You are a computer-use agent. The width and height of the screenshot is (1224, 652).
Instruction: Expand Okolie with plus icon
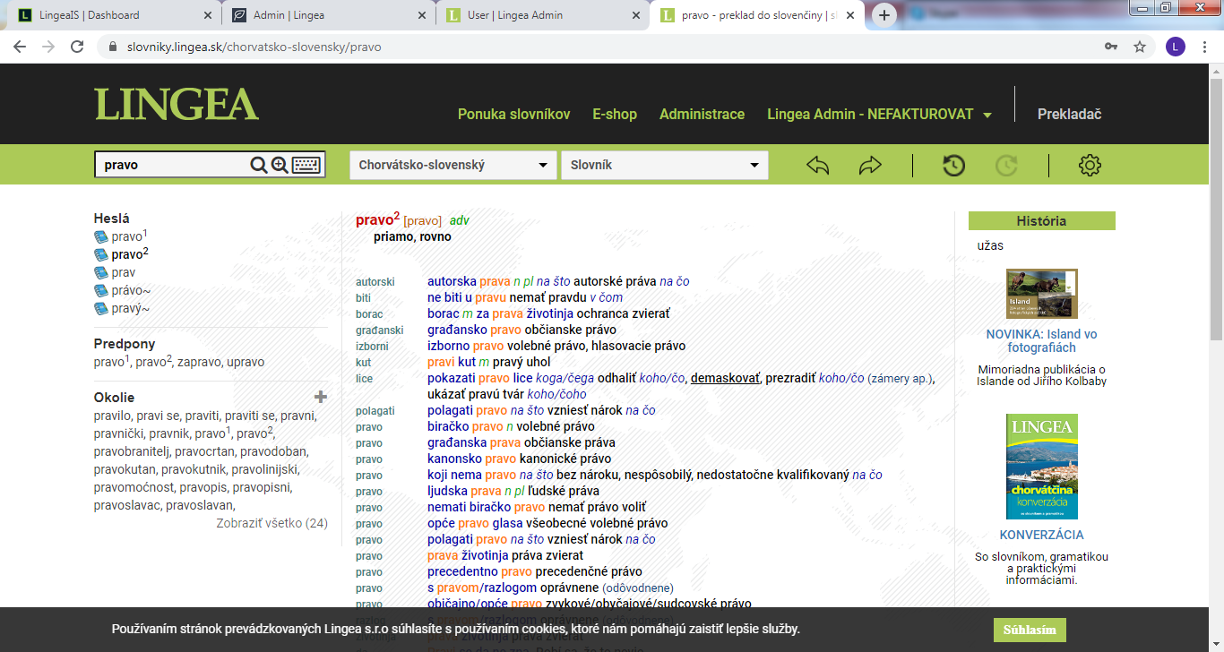321,397
